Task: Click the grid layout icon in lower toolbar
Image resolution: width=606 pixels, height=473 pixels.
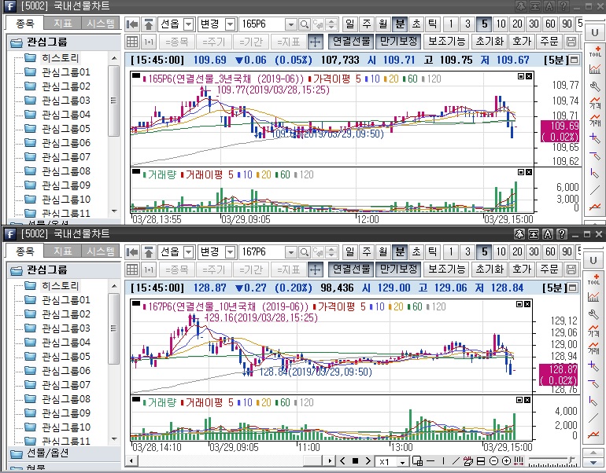Action: tap(417, 460)
